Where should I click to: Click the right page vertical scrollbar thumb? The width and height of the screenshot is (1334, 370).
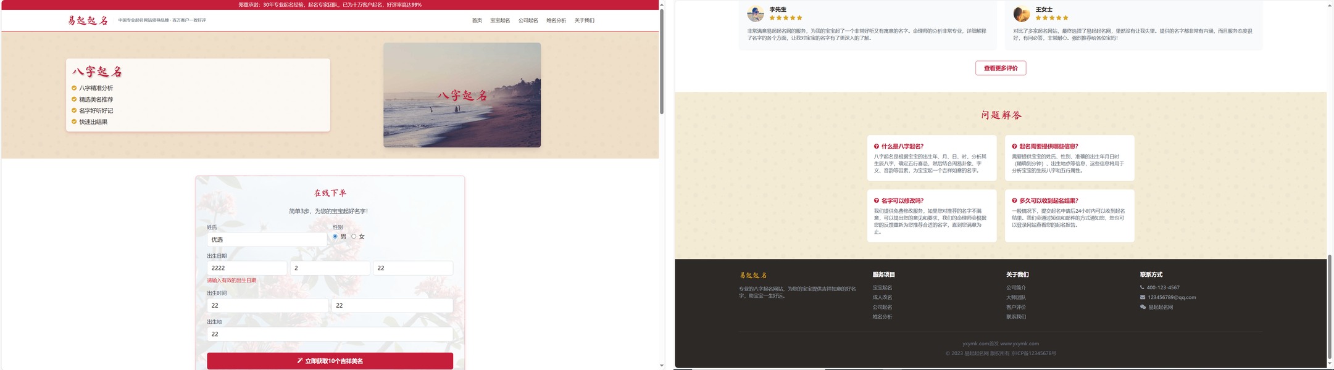pyautogui.click(x=1330, y=307)
